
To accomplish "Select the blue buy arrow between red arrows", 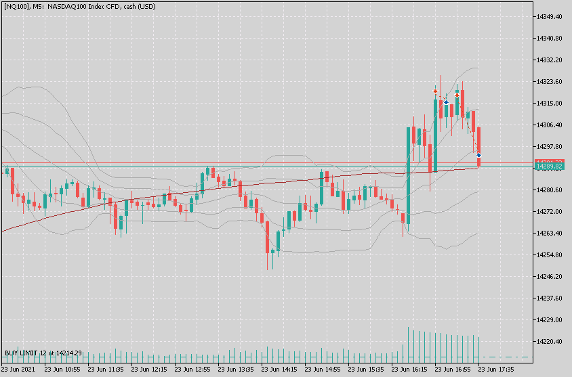I will 446,102.
